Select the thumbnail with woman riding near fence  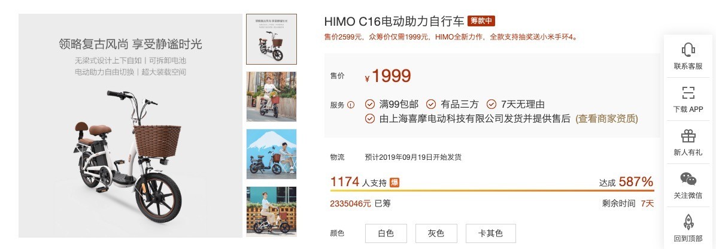(x=271, y=96)
